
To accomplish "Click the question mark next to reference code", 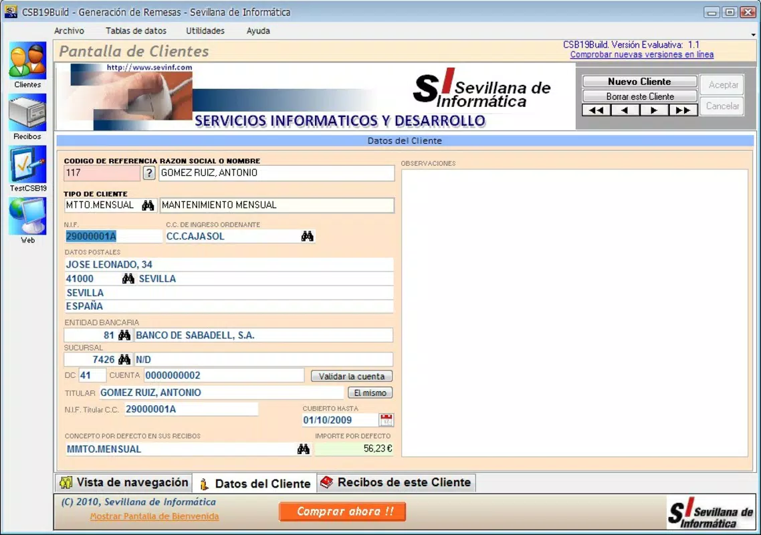I will 149,173.
